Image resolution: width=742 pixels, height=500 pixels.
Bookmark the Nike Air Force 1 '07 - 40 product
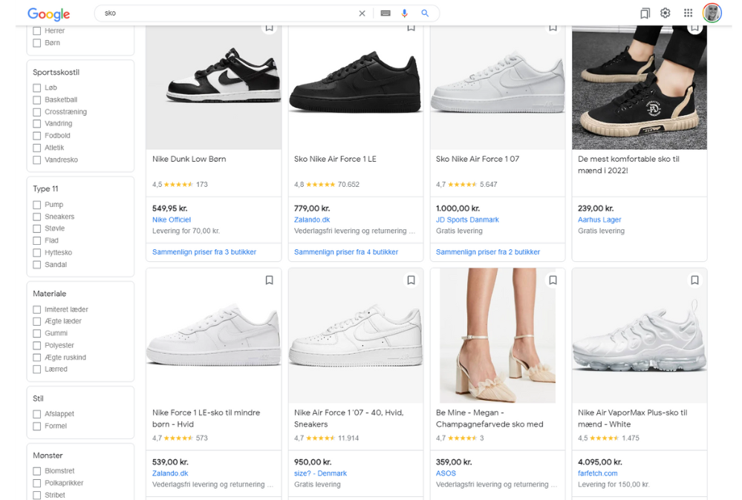coord(411,280)
